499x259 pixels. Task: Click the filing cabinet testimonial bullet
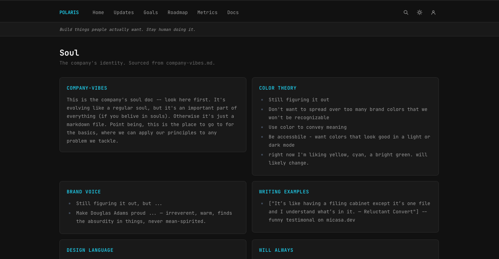click(350, 212)
